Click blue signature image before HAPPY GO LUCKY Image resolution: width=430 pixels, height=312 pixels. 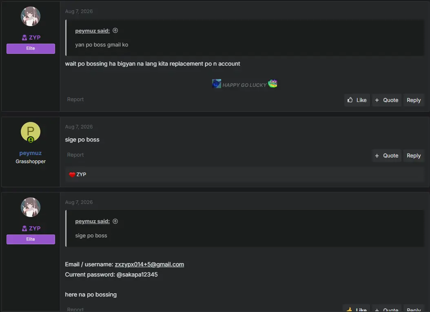pos(216,84)
